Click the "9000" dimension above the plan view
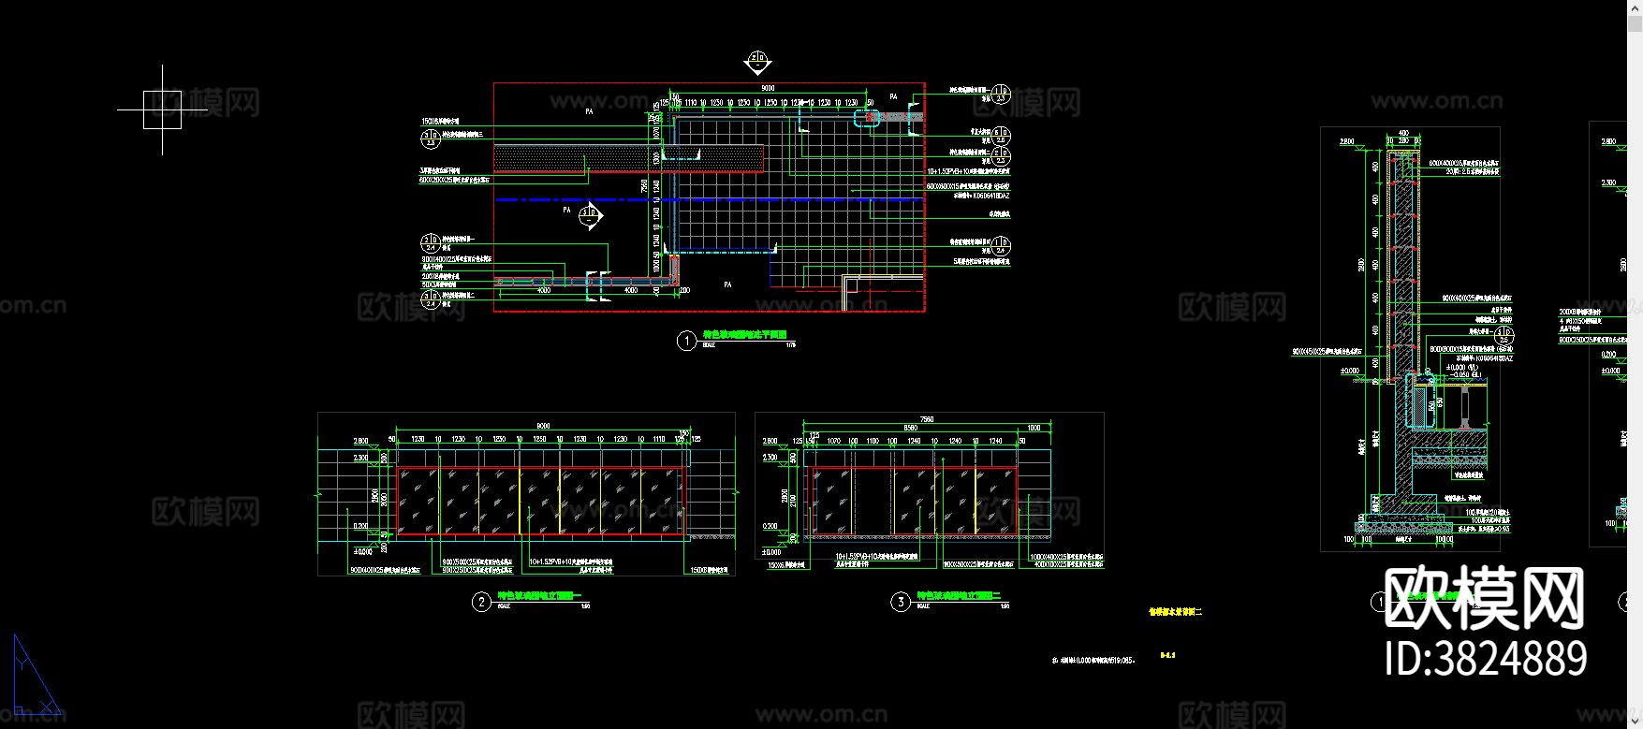 pos(768,89)
